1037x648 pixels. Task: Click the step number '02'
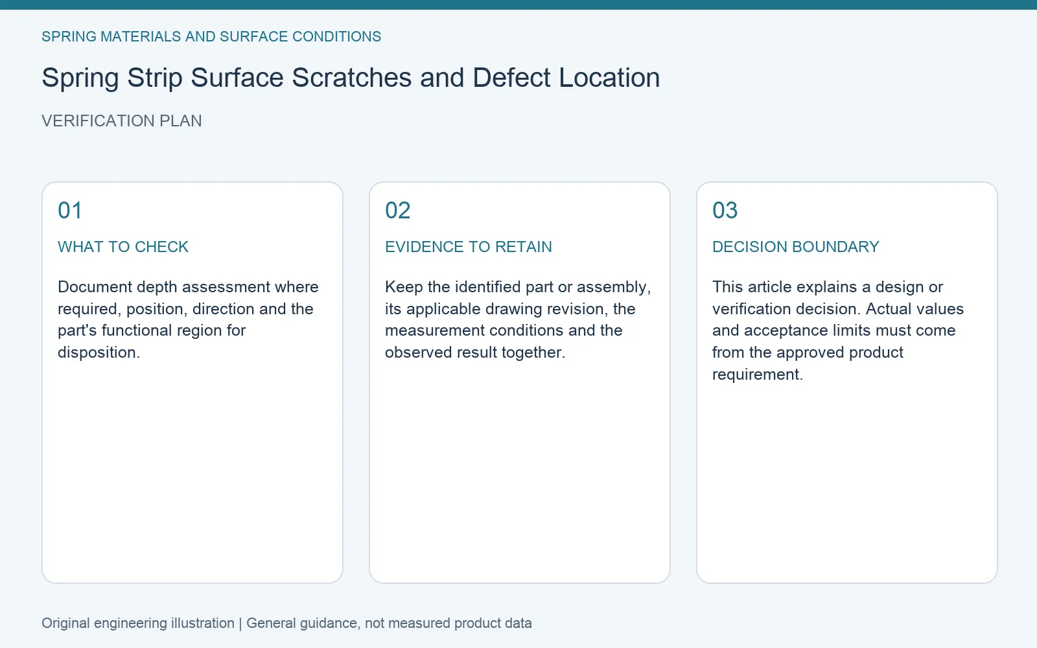[398, 211]
